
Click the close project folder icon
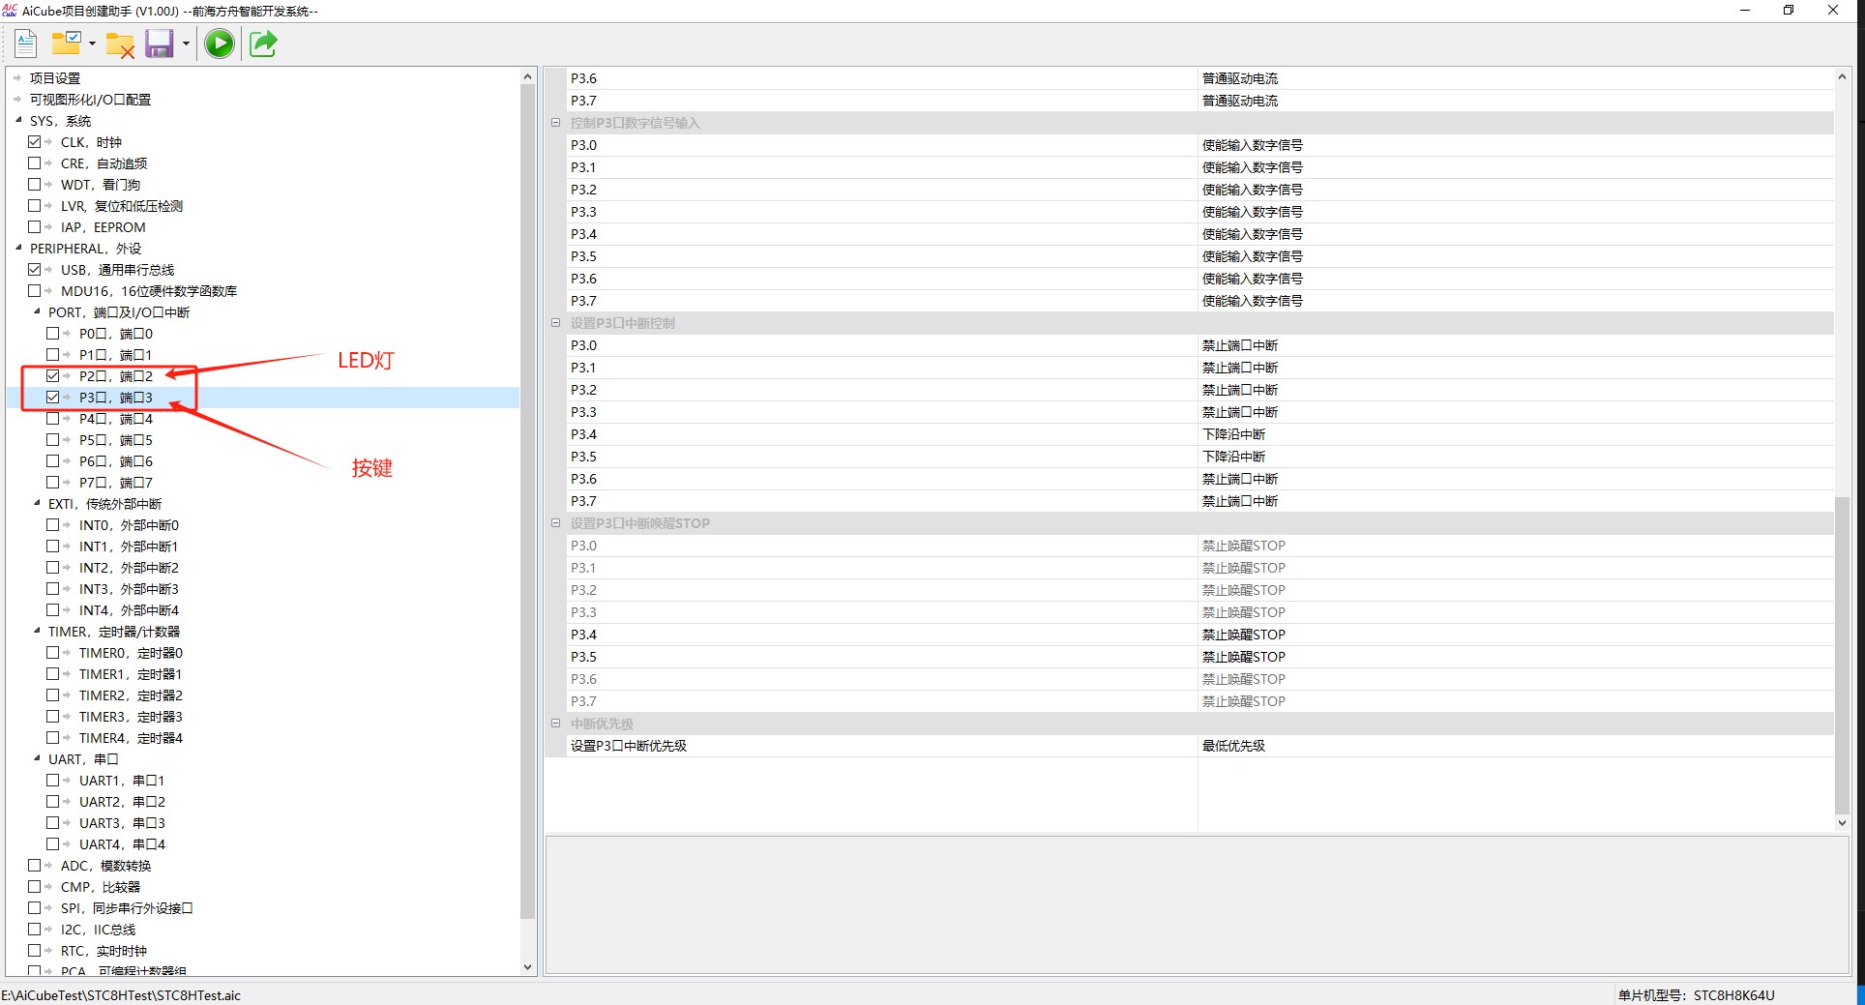coord(120,44)
